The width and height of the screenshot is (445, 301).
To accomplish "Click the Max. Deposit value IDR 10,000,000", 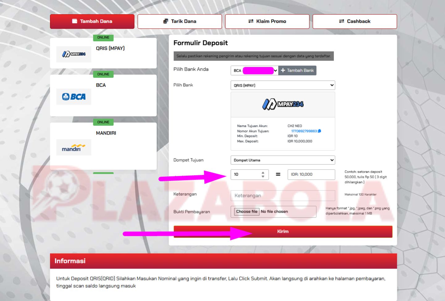I will pos(300,141).
